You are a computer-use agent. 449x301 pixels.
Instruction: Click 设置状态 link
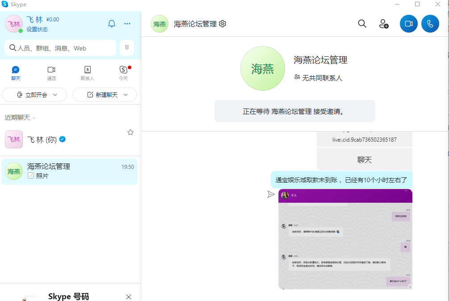click(37, 29)
